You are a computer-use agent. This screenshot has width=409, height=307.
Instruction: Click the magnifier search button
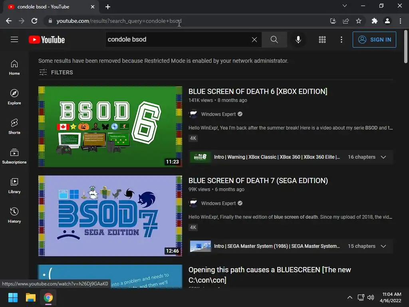tap(274, 40)
